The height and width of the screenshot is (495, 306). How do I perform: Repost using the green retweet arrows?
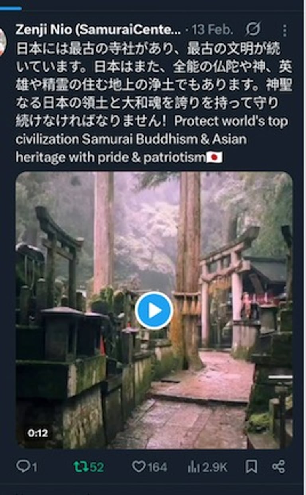(x=80, y=467)
